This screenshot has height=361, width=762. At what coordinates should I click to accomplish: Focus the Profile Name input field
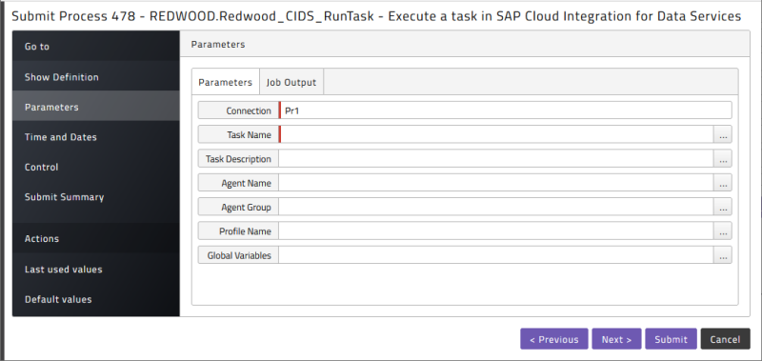(x=496, y=231)
